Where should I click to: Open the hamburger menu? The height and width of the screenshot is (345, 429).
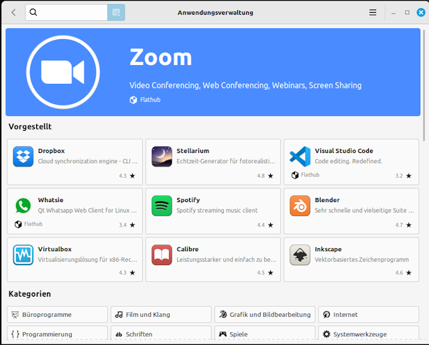(x=373, y=12)
